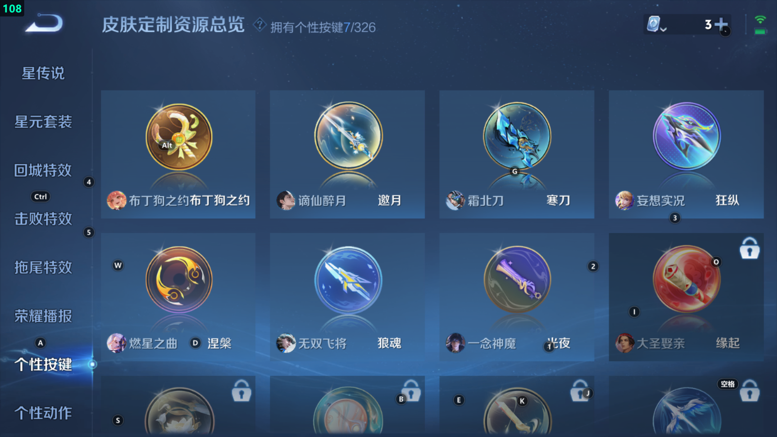Add more tickets with plus icon
The width and height of the screenshot is (777, 437).
pyautogui.click(x=721, y=24)
